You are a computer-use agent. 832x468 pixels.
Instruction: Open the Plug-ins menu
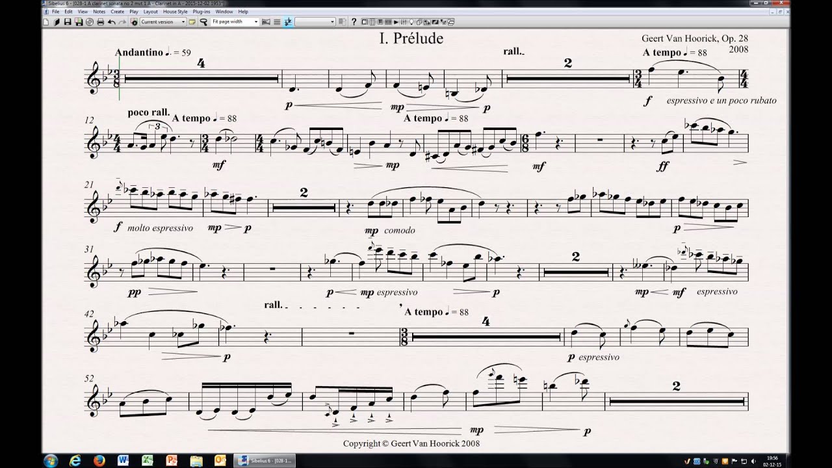[x=201, y=12]
